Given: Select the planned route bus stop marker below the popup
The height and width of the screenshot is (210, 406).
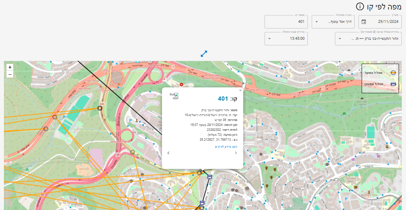Looking at the screenshot, I should point(209,177).
